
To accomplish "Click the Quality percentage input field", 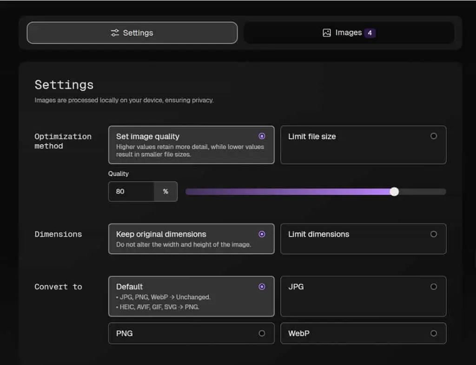I will point(131,191).
